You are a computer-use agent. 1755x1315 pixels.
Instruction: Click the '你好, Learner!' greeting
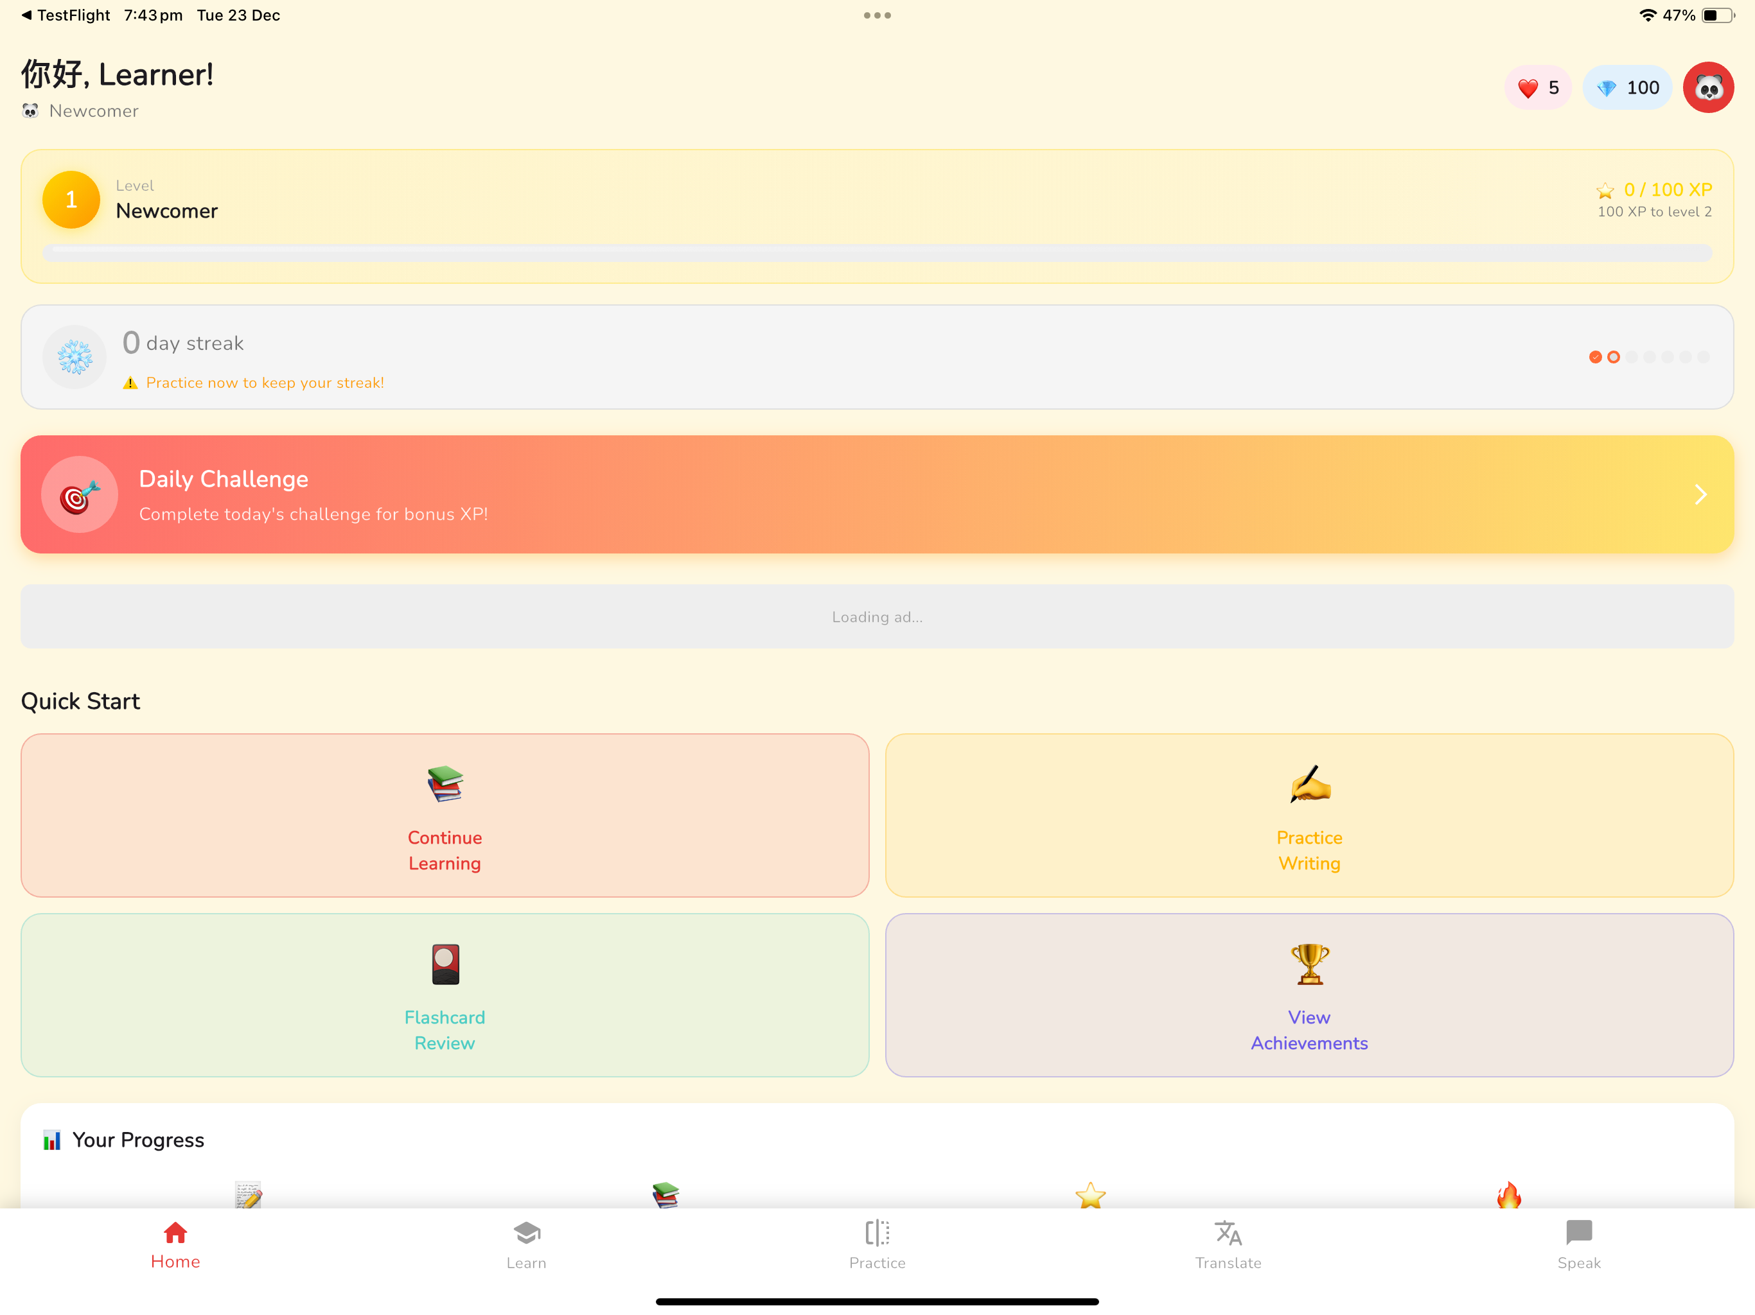point(118,74)
